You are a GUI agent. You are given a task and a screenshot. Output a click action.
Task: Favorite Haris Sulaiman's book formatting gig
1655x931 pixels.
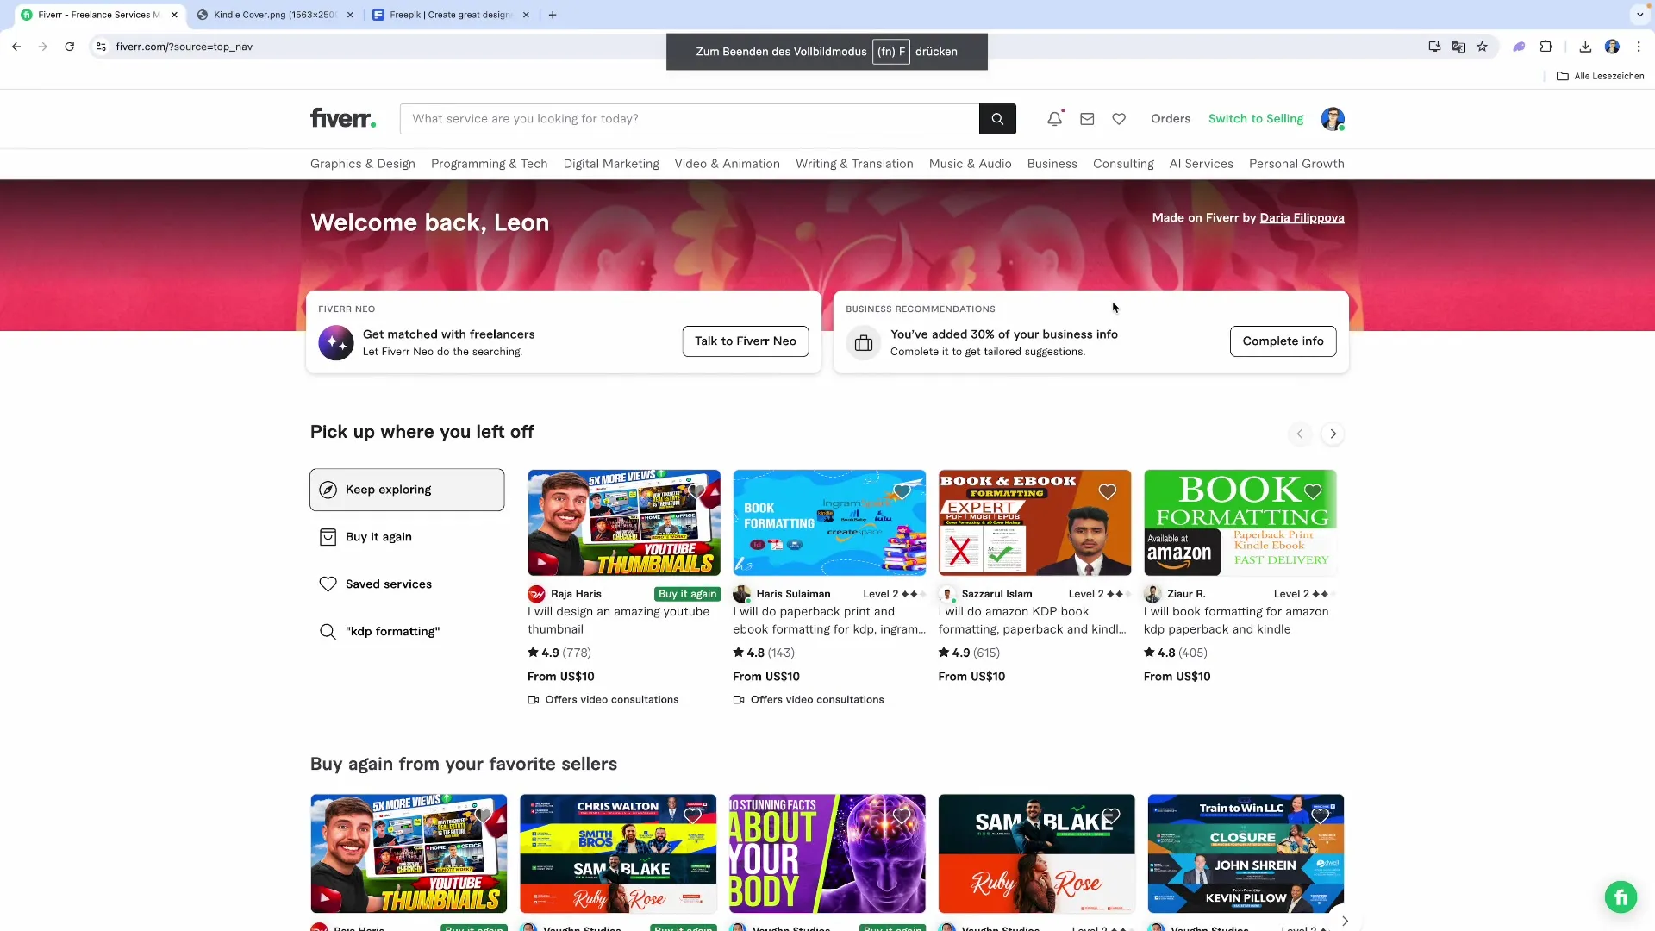tap(902, 491)
